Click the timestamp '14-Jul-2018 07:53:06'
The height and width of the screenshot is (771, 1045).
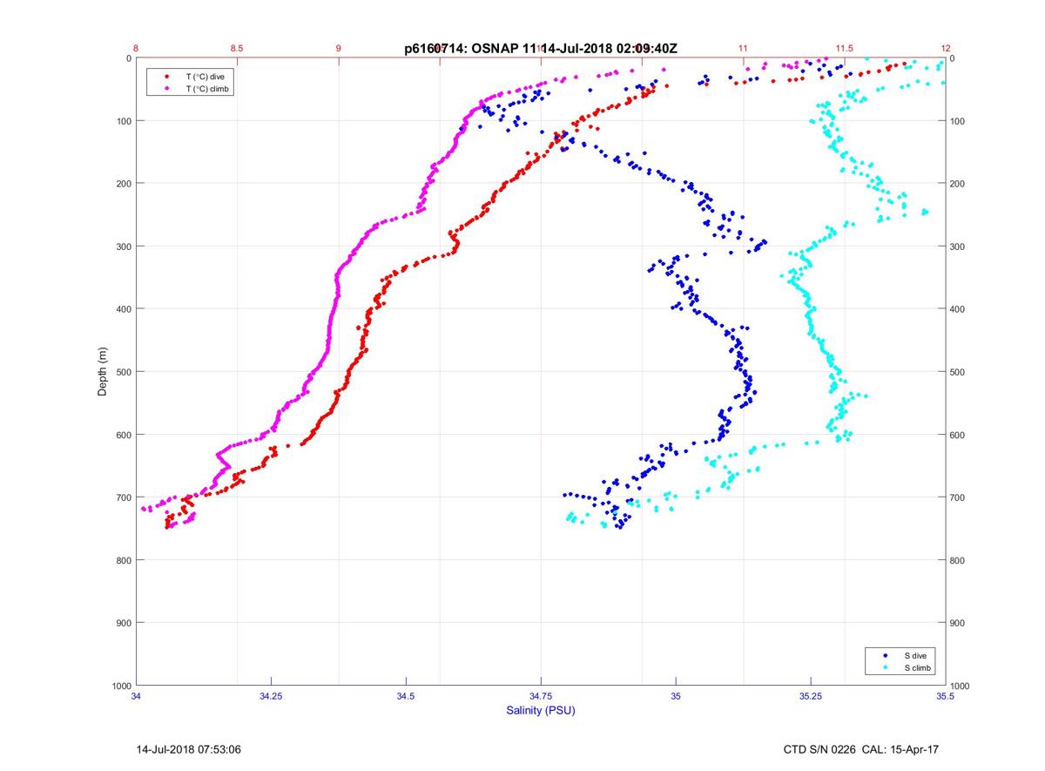tap(187, 749)
